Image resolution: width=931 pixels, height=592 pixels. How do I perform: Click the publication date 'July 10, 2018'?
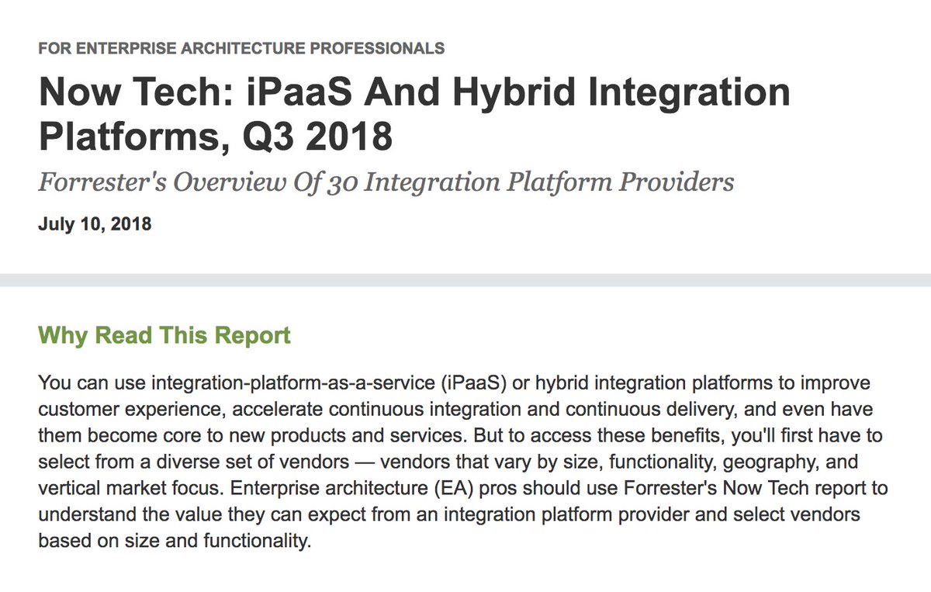click(x=95, y=226)
